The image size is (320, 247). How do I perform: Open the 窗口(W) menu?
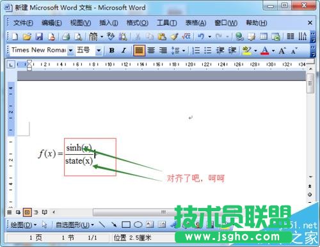pyautogui.click(x=226, y=23)
